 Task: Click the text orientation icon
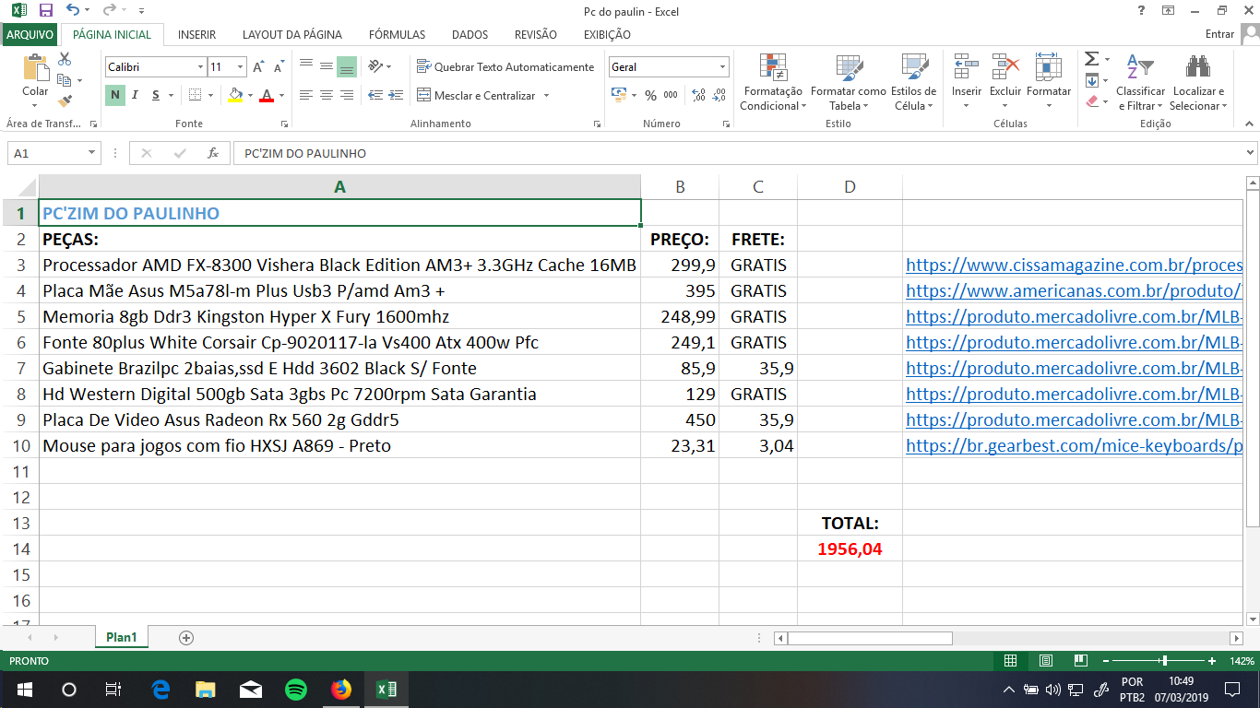(375, 66)
